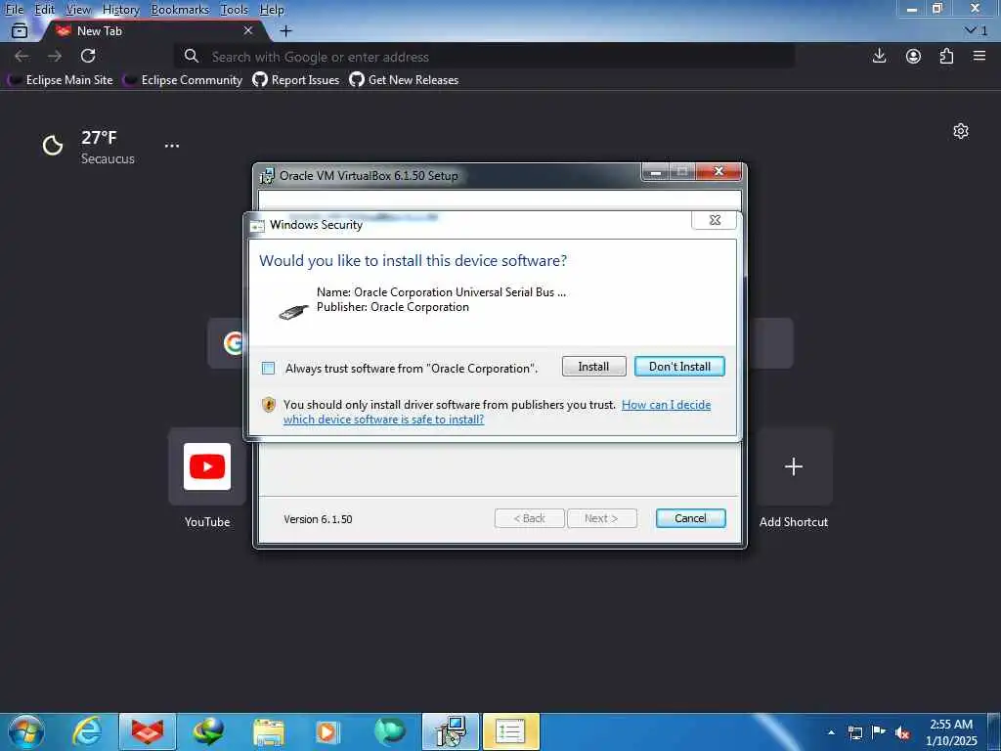
Task: Open Get New Releases bookmark
Action: [404, 80]
